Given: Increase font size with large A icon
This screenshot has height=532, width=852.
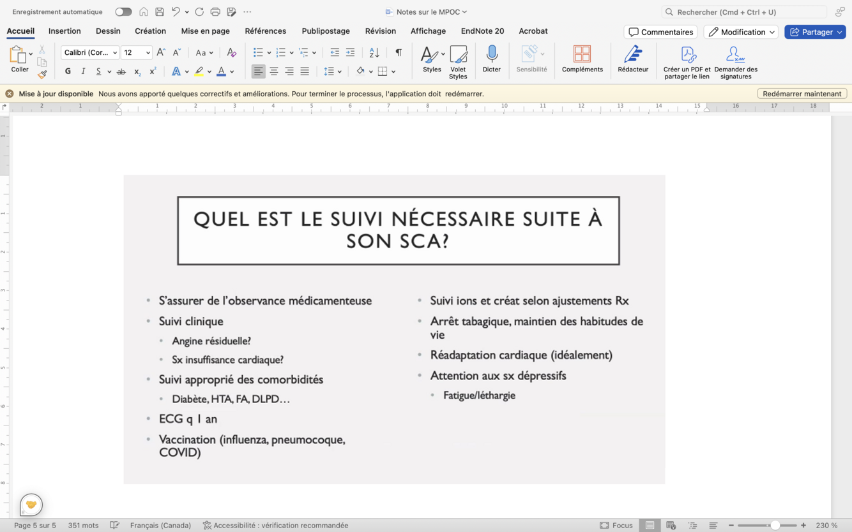Looking at the screenshot, I should click(x=161, y=52).
